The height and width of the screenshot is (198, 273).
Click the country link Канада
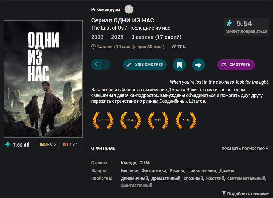pos(129,163)
